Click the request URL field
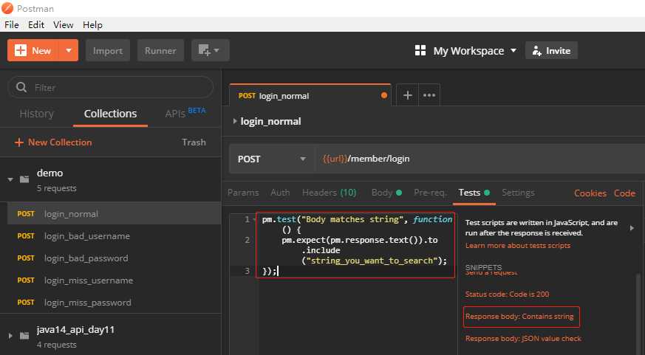Image resolution: width=645 pixels, height=355 pixels. (x=480, y=159)
